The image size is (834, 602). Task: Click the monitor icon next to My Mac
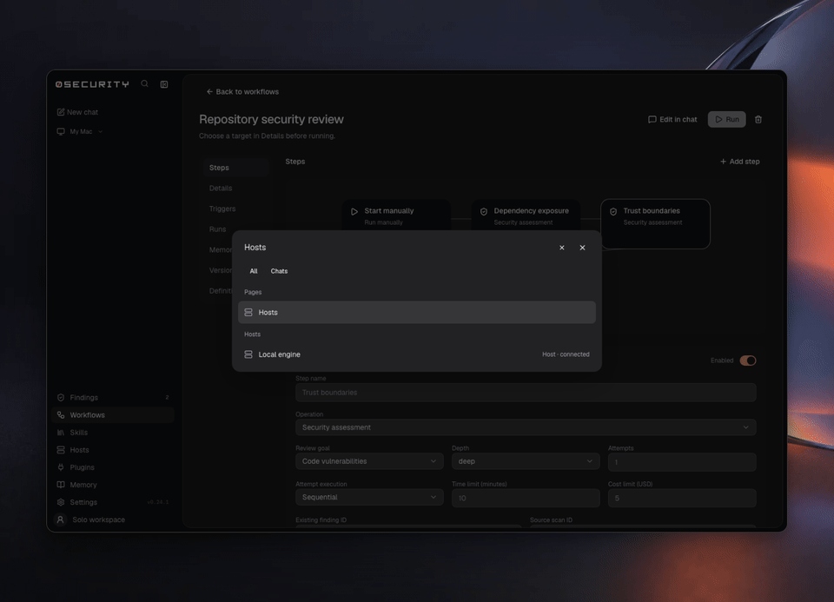61,131
